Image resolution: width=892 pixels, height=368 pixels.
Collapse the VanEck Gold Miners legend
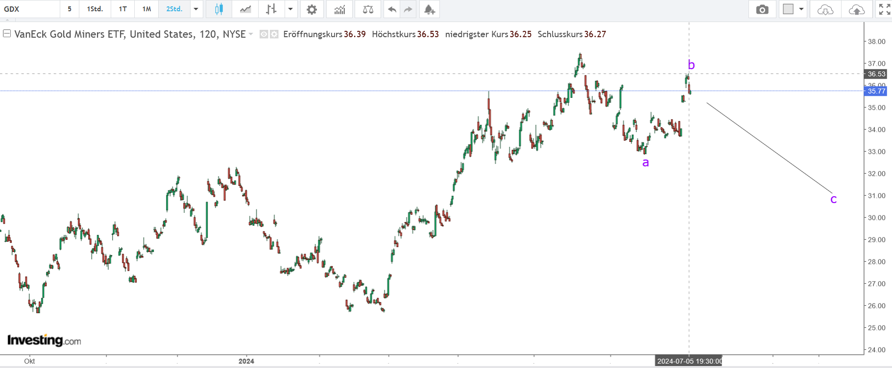[7, 34]
